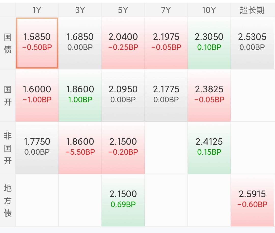Image resolution: width=275 pixels, height=233 pixels.
Task: Select the 3Y maturity column header
Action: pyautogui.click(x=80, y=10)
